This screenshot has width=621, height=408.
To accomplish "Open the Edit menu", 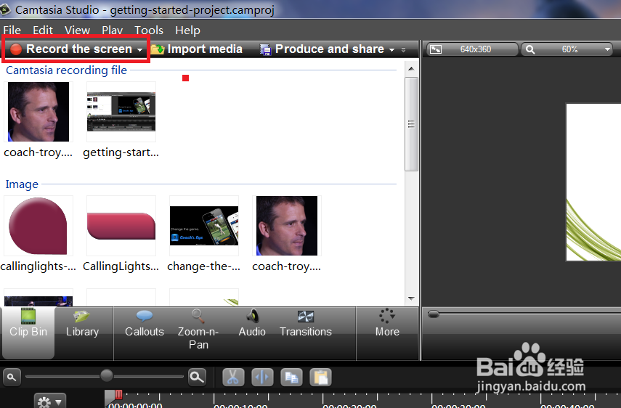I will click(42, 30).
